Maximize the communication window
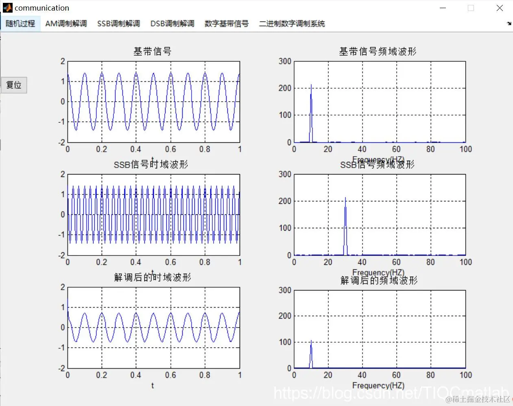This screenshot has height=406, width=513. (471, 8)
